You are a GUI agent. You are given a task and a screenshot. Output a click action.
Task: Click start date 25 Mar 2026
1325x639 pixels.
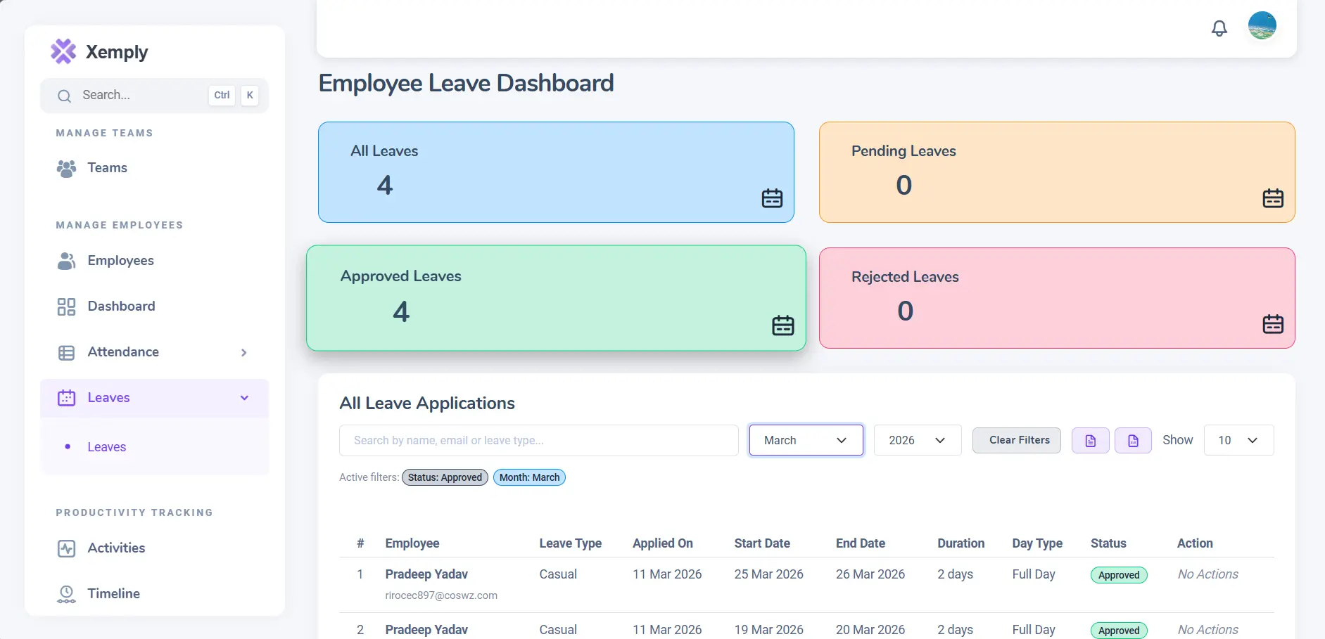coord(768,574)
